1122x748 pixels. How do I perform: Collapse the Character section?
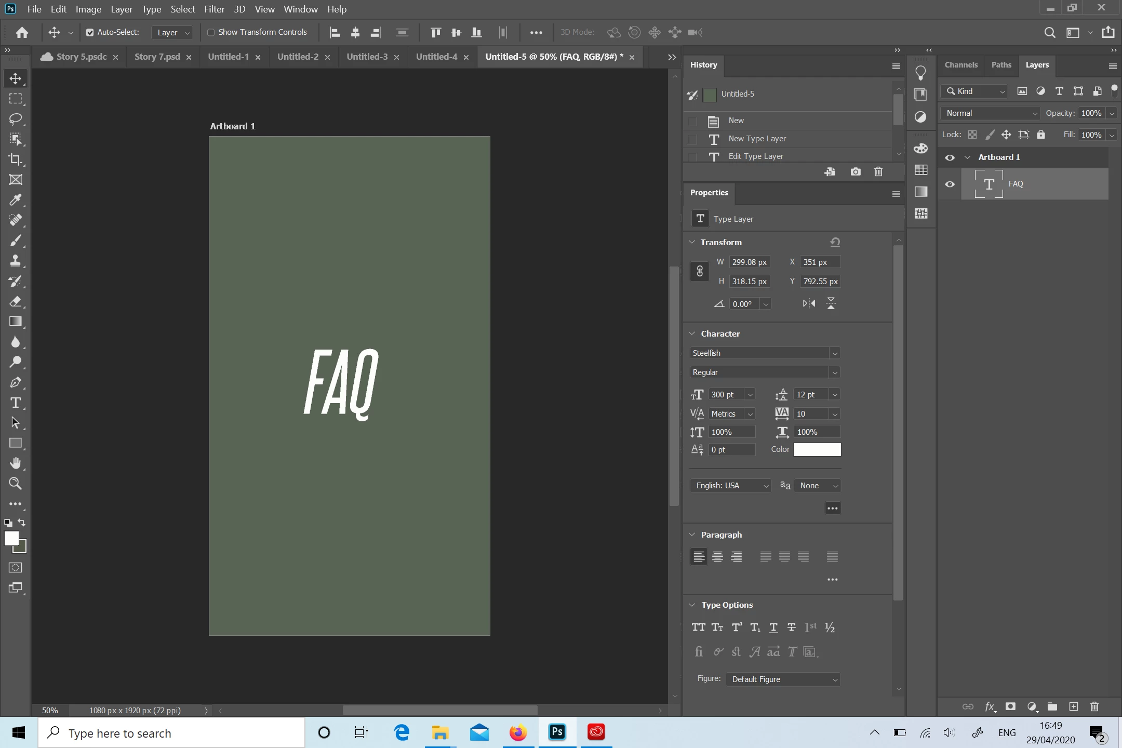click(692, 333)
